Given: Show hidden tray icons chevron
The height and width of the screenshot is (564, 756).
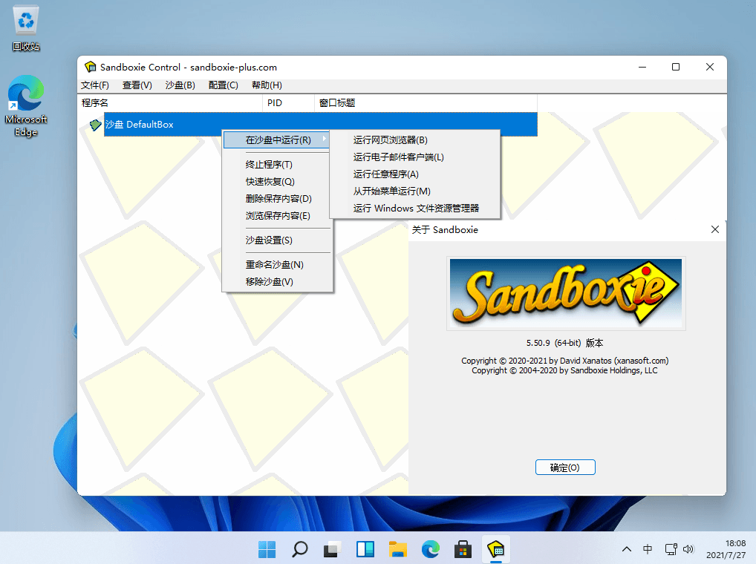Looking at the screenshot, I should tap(626, 549).
